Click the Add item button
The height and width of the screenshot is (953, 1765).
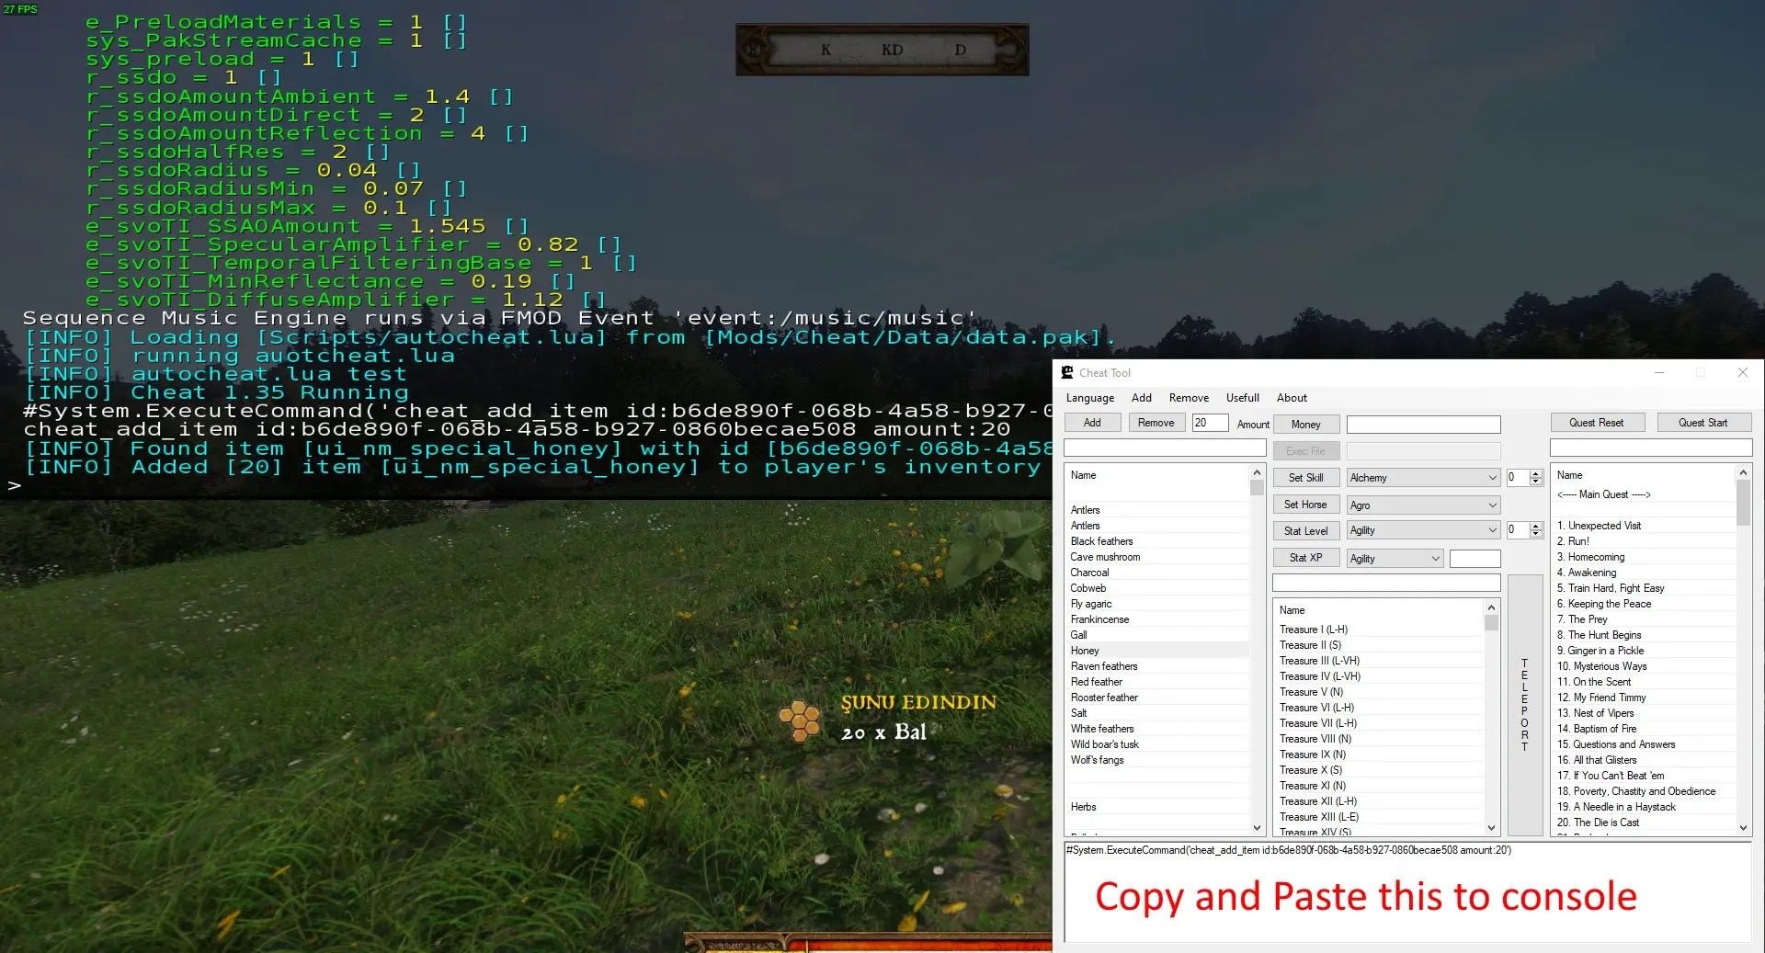(1092, 423)
